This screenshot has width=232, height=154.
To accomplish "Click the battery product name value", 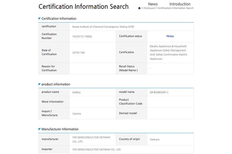I will point(77,92).
